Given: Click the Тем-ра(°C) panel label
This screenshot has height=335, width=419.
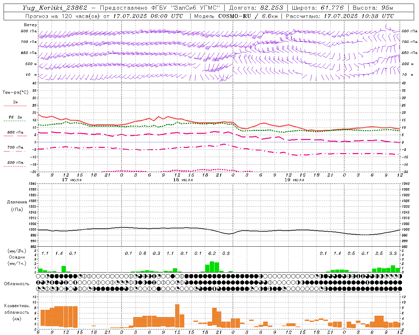Looking at the screenshot, I should coord(15,93).
